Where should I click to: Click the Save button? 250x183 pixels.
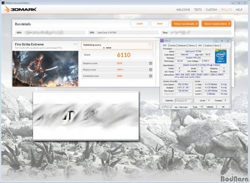coord(160,24)
